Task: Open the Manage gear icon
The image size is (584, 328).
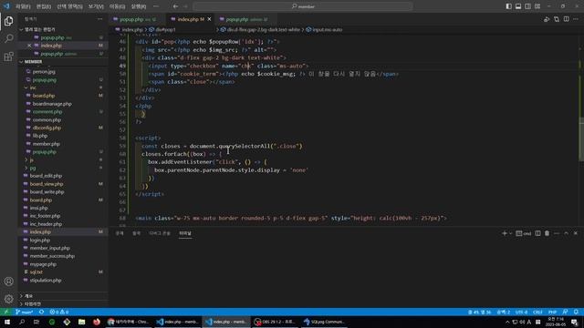Action: coord(8,299)
